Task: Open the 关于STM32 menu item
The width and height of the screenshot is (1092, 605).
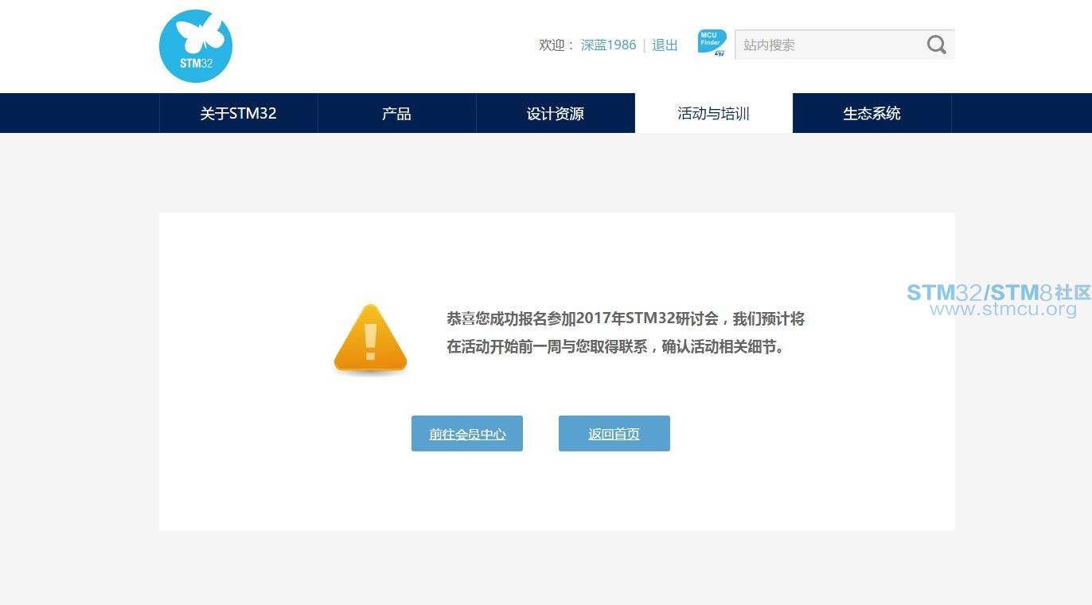Action: (x=238, y=114)
